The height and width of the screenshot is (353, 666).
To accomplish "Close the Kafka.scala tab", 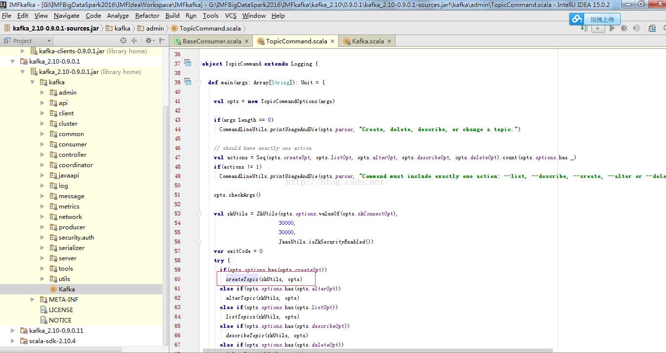I will (x=390, y=41).
